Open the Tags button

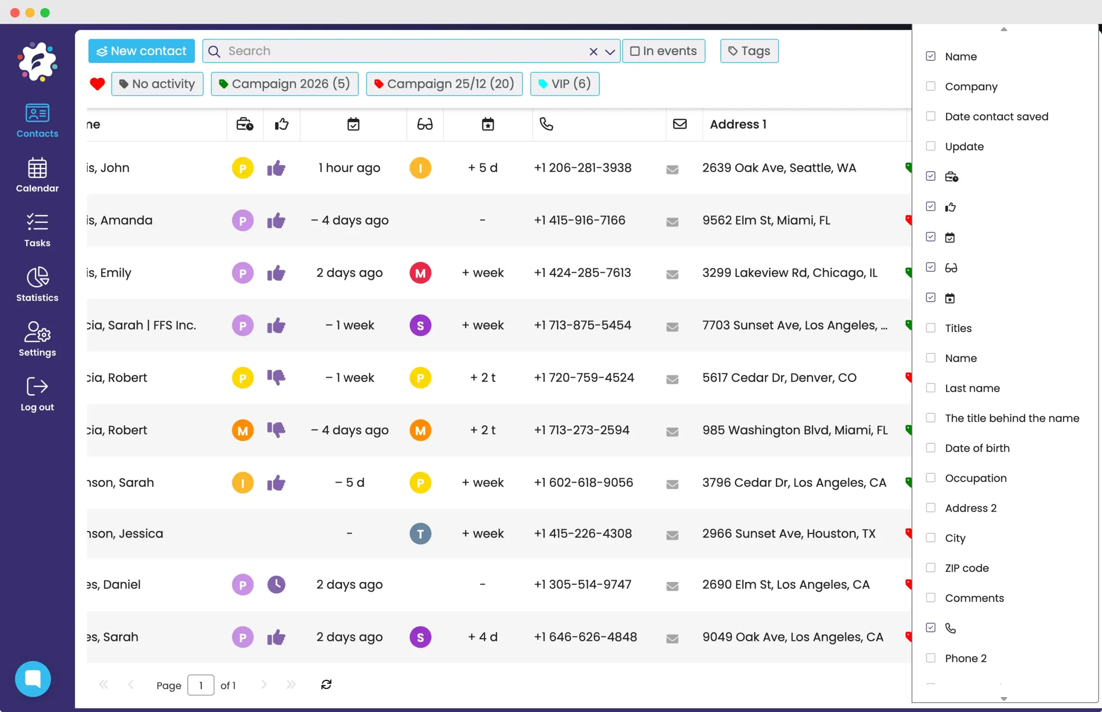pos(749,51)
